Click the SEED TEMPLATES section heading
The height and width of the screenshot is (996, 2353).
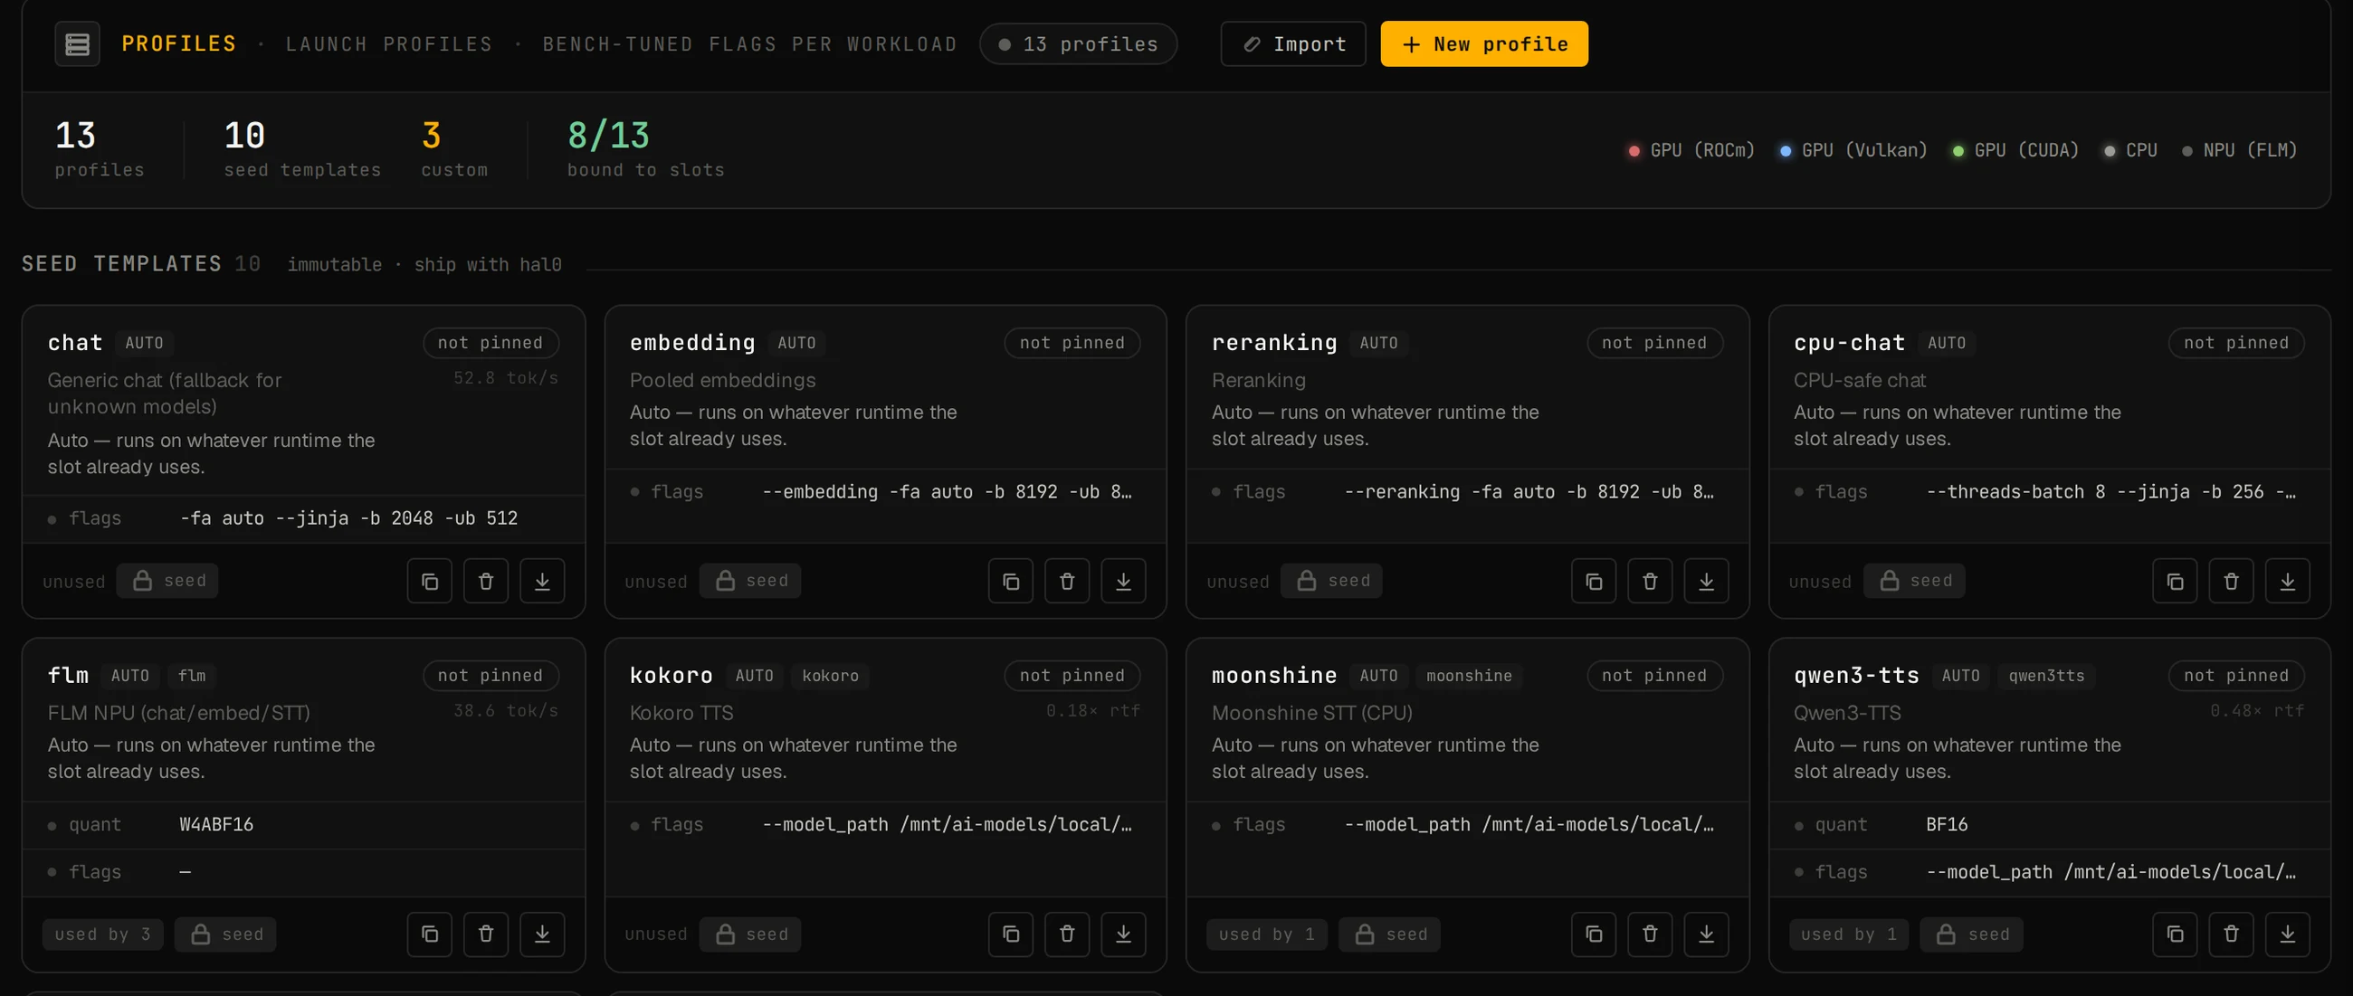[121, 265]
